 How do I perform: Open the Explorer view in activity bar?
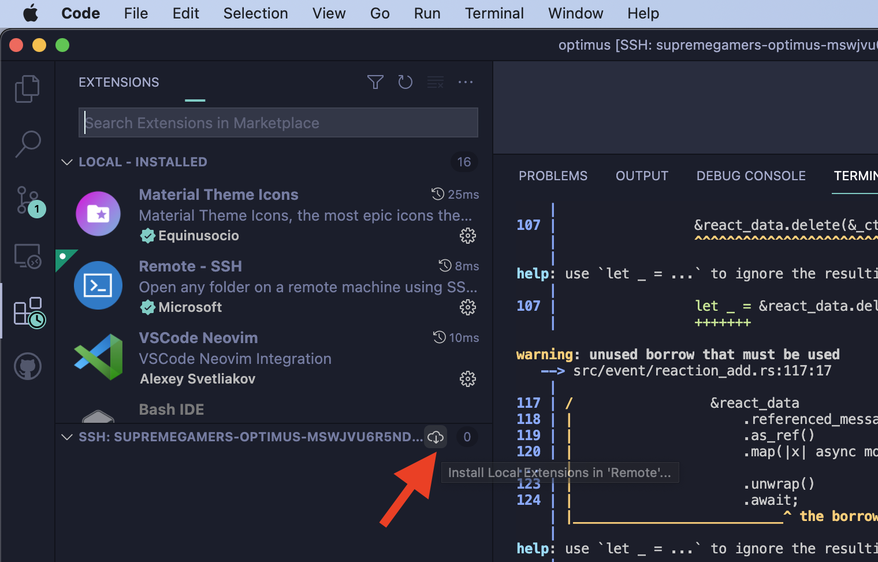[x=27, y=89]
